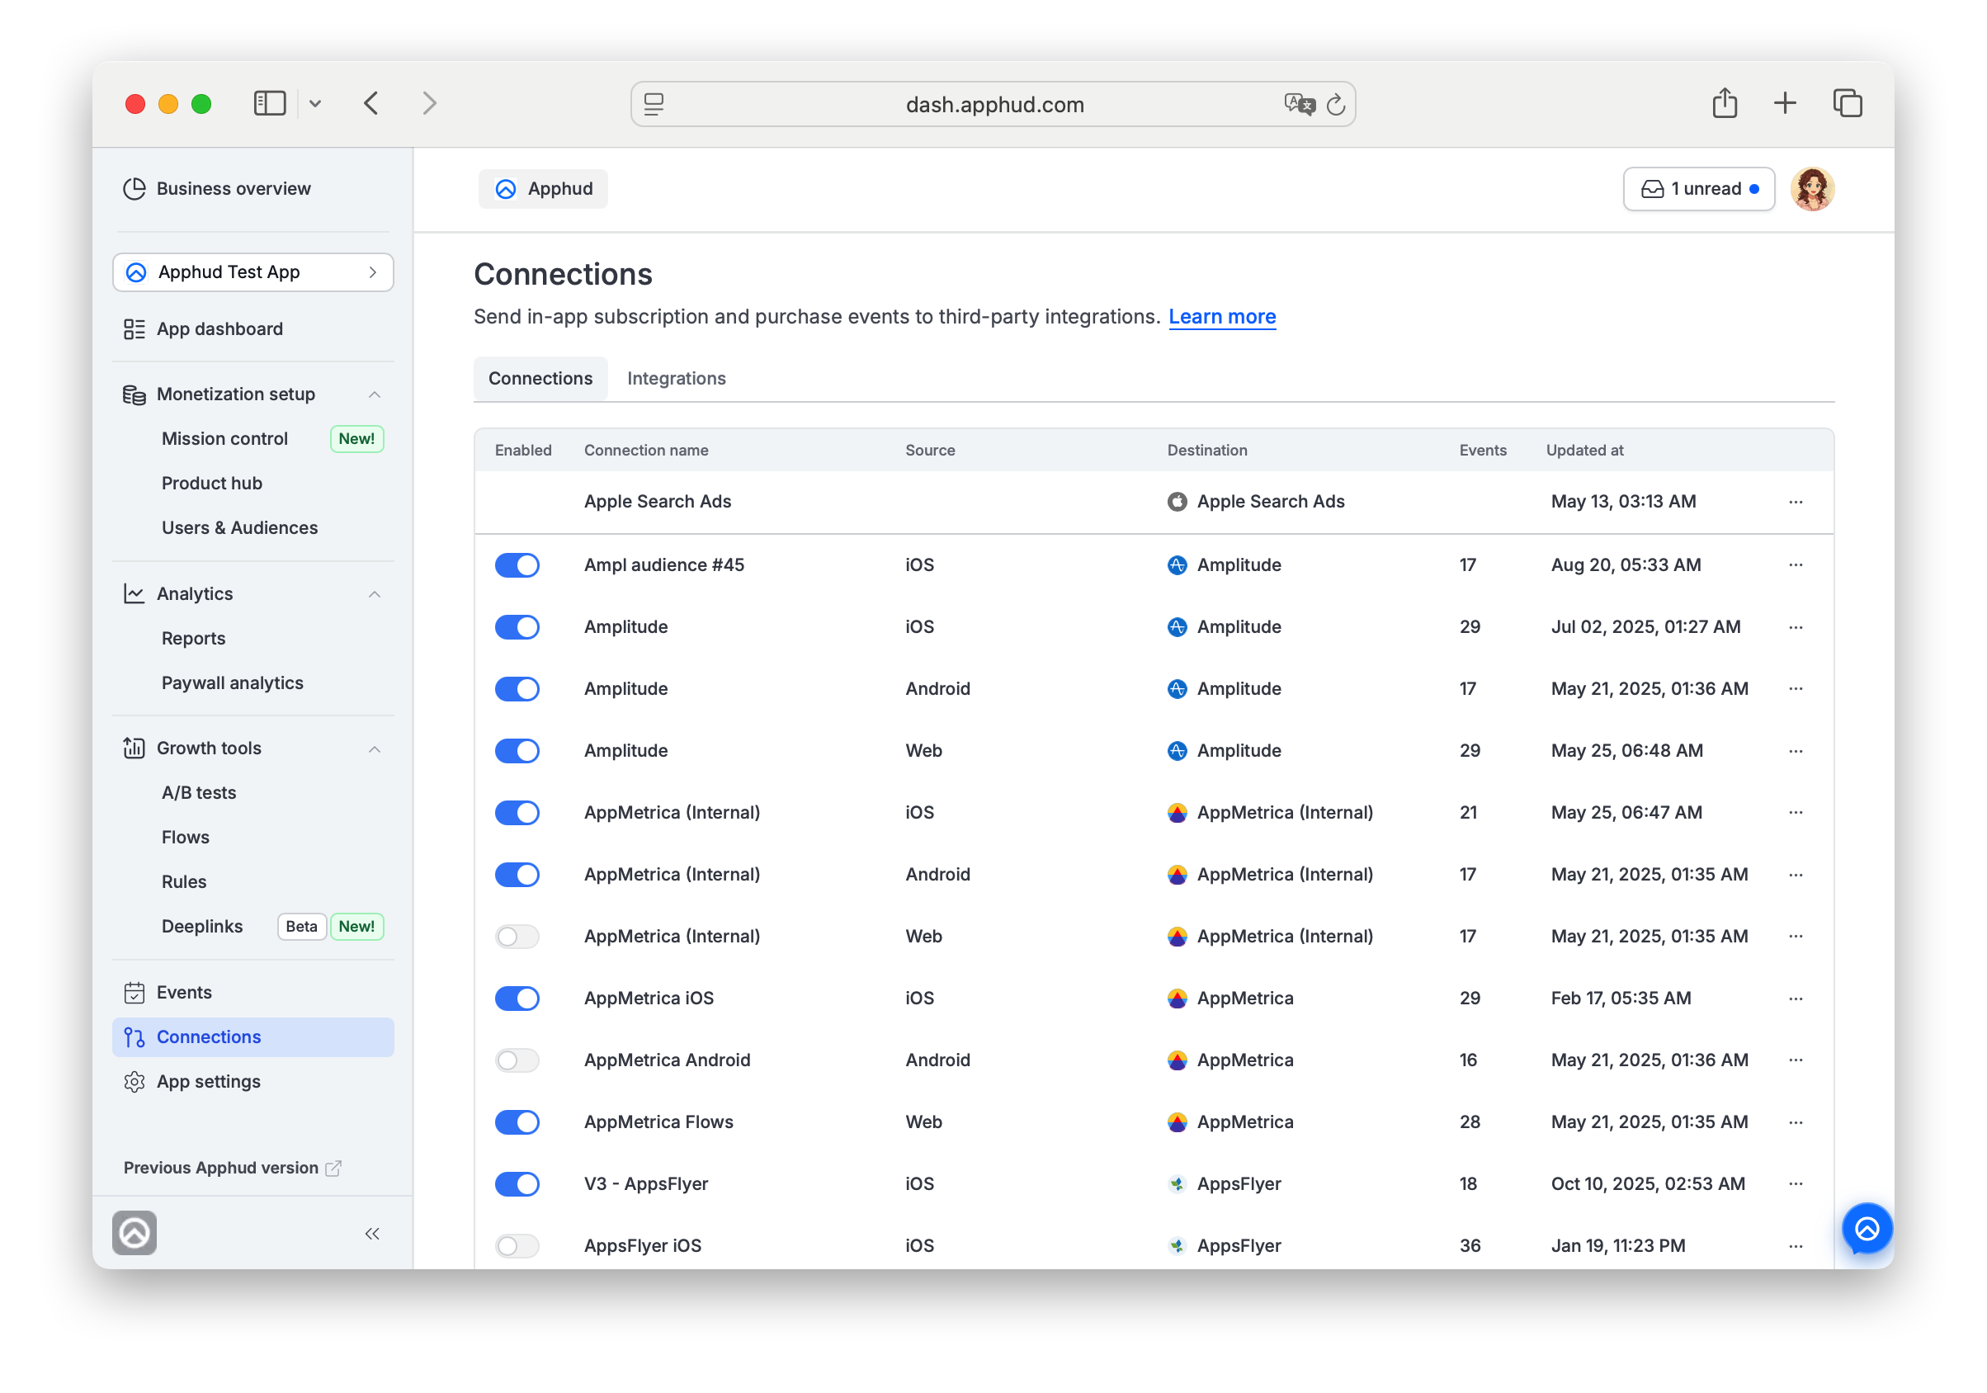Open the 1 unread inbox button
The width and height of the screenshot is (1987, 1393).
click(1698, 189)
